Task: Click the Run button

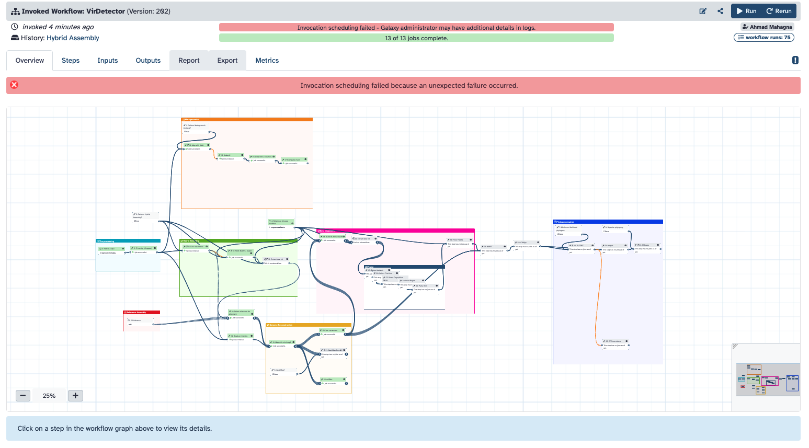Action: pyautogui.click(x=746, y=11)
